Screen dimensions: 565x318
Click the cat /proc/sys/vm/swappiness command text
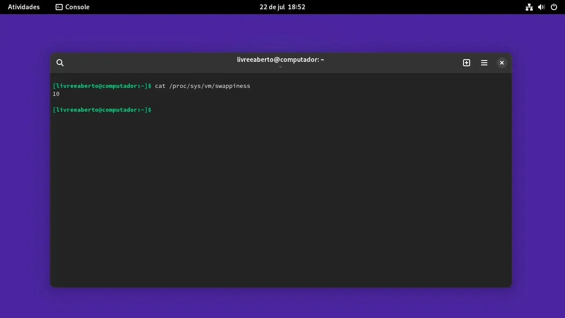[x=203, y=86]
